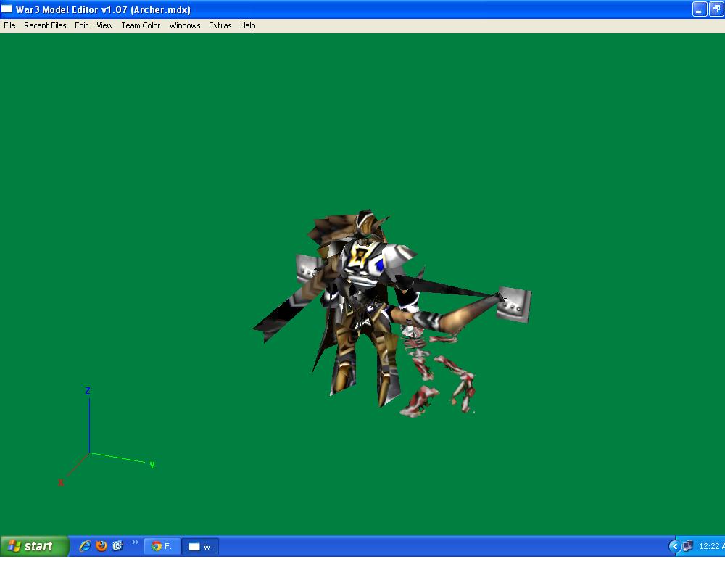This screenshot has height=570, width=725.
Task: Click the taskbar clock showing 12:22
Action: tap(712, 546)
